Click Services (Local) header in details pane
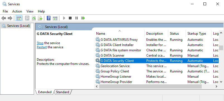Image resolution: width=224 pixels, height=101 pixels. (x=56, y=27)
